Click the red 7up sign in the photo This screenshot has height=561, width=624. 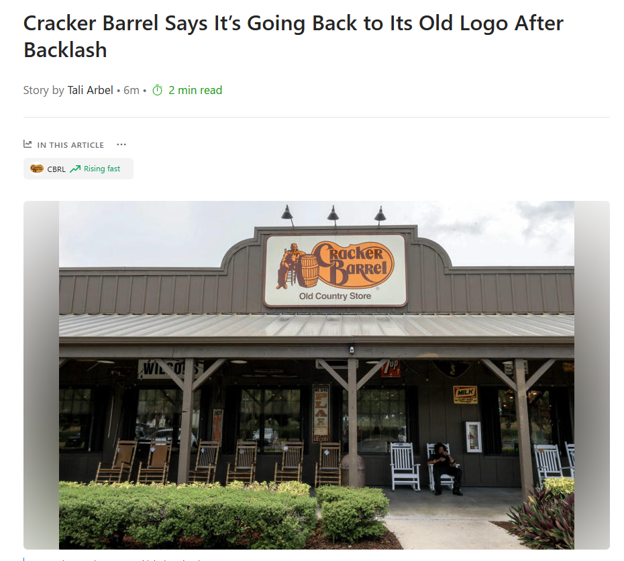(391, 368)
